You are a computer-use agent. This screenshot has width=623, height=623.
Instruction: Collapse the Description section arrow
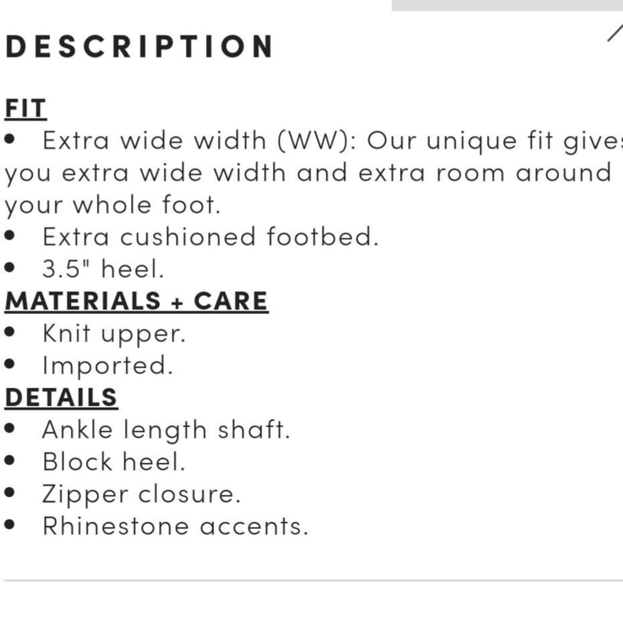[x=616, y=32]
